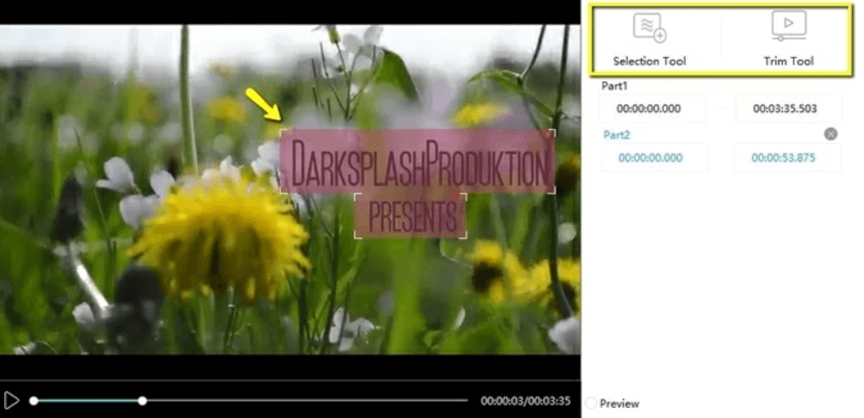Click the 00:00:03/00:03:35 time display
864x418 pixels.
525,401
